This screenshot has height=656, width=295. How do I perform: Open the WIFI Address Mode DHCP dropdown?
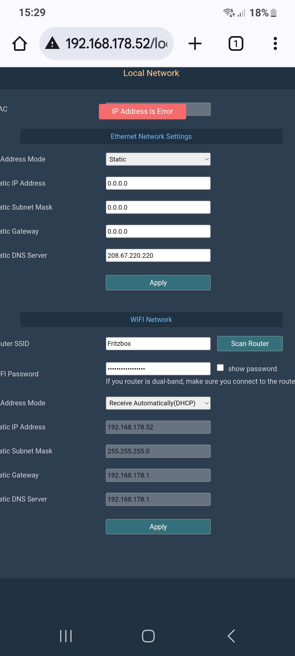tap(158, 403)
